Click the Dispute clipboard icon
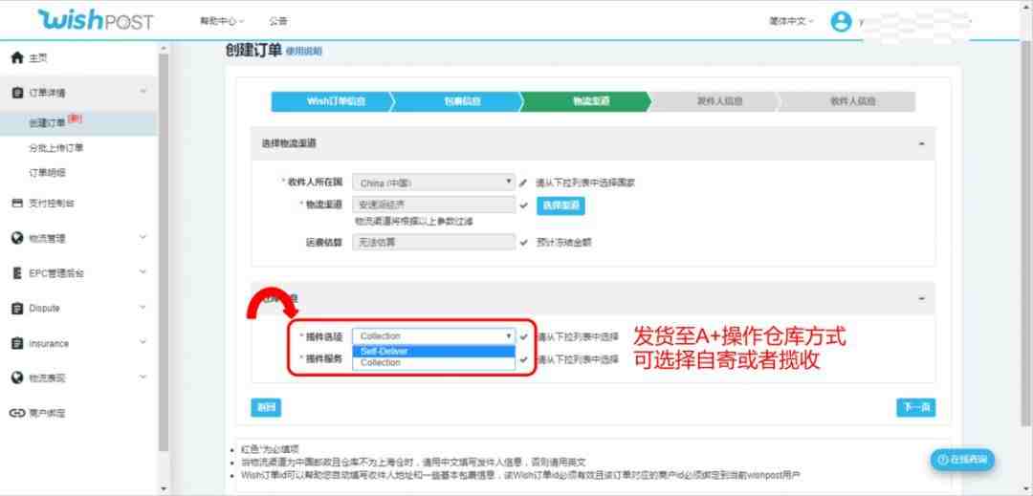This screenshot has width=1033, height=496. coord(17,309)
